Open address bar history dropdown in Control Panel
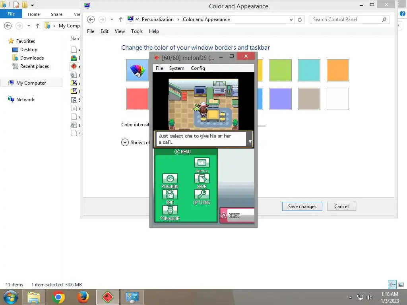The width and height of the screenshot is (407, 305). [291, 19]
